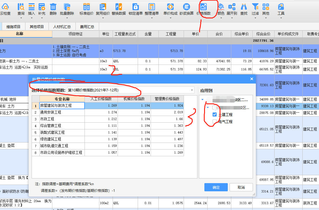Switch to the 其他项目 tab

(x=37, y=27)
